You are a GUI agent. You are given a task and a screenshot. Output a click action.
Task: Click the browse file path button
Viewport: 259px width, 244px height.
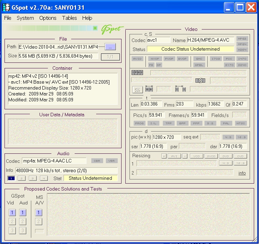110,47
